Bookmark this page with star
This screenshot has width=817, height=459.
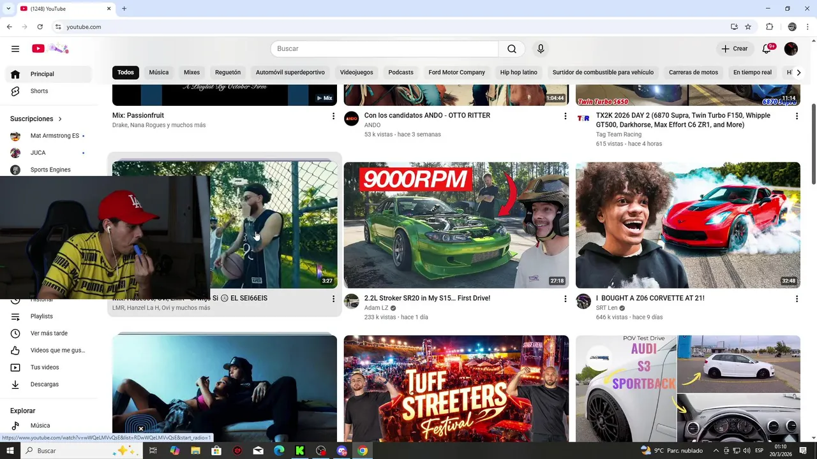pyautogui.click(x=748, y=27)
